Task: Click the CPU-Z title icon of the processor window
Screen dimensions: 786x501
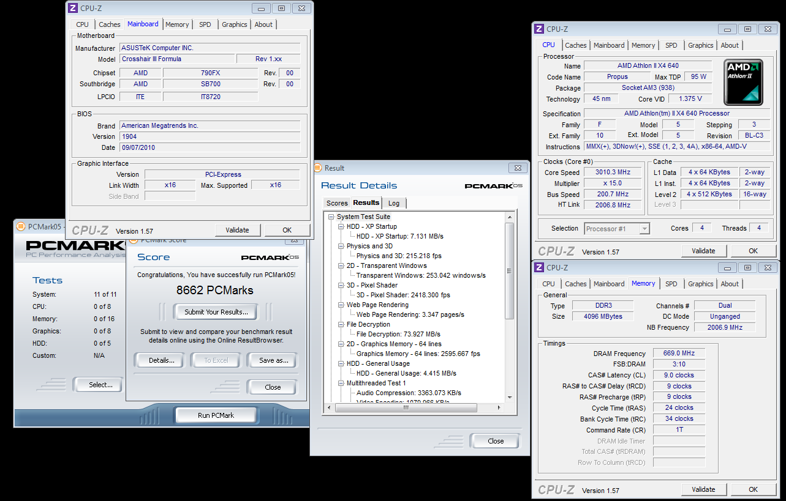Action: click(x=539, y=29)
